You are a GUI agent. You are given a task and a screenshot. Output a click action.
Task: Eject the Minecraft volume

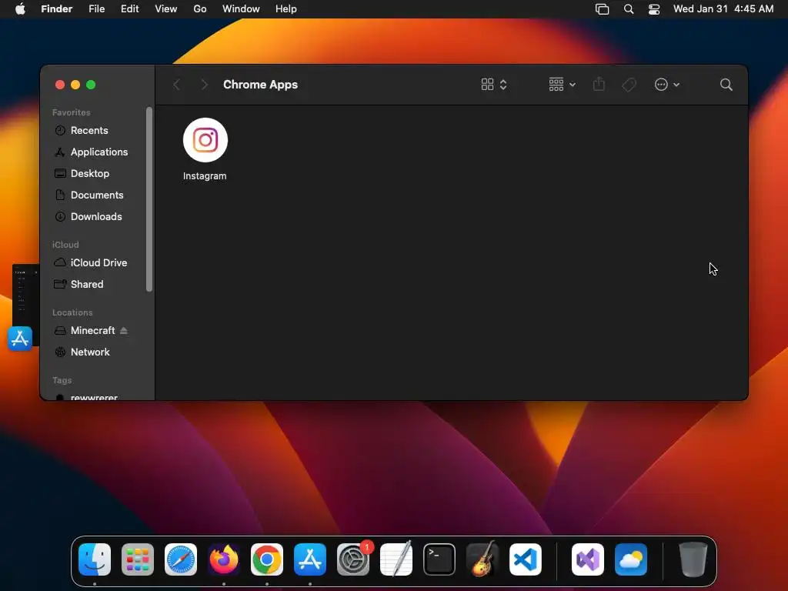click(x=124, y=331)
